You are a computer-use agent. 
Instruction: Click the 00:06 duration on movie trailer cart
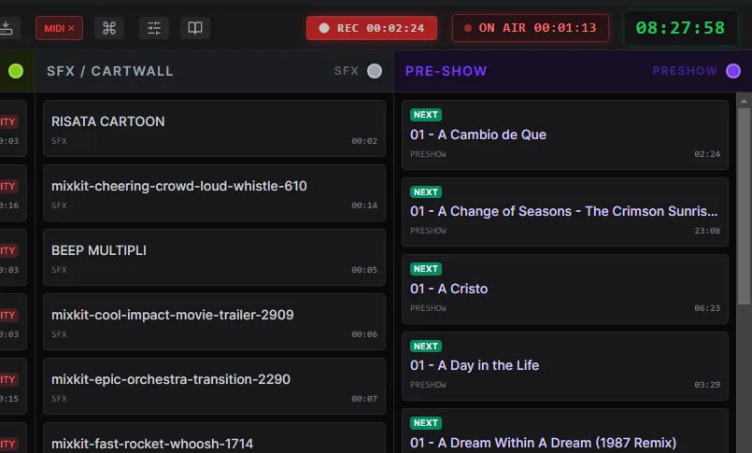click(x=364, y=334)
